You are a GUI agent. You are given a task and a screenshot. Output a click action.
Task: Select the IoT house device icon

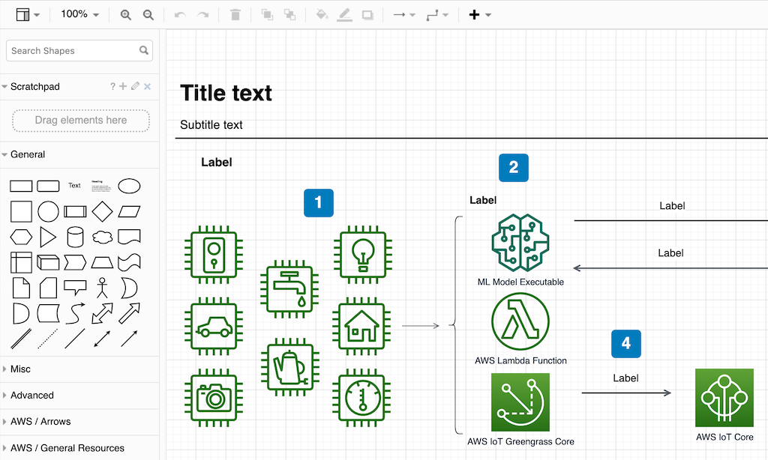pos(362,326)
